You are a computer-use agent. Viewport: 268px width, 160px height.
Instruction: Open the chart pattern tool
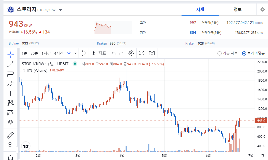pyautogui.click(x=10, y=103)
